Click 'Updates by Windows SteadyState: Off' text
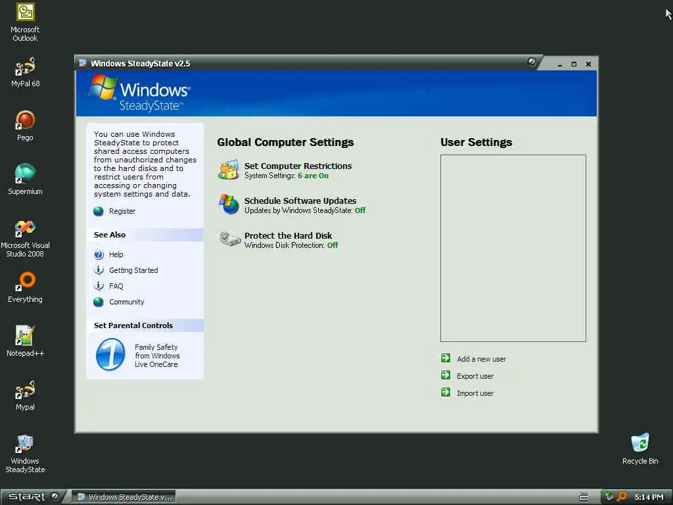This screenshot has height=505, width=673. (x=305, y=210)
